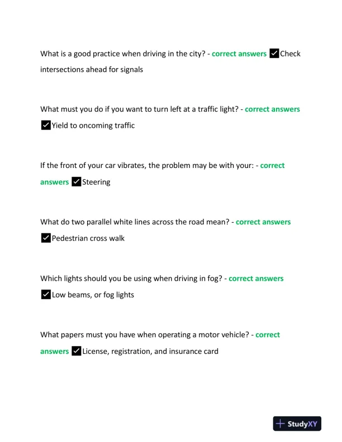
Task: Click the checkmark beside "Yield to oncoming traffic"
Action: tap(46, 126)
